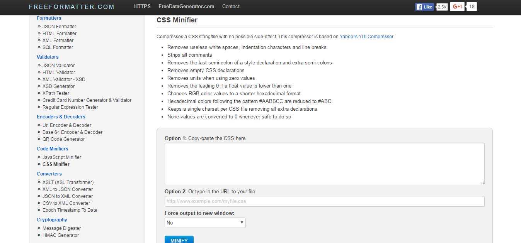Screen dimensions: 521x243
Task: Click the URL to your file field
Action: pyautogui.click(x=324, y=201)
